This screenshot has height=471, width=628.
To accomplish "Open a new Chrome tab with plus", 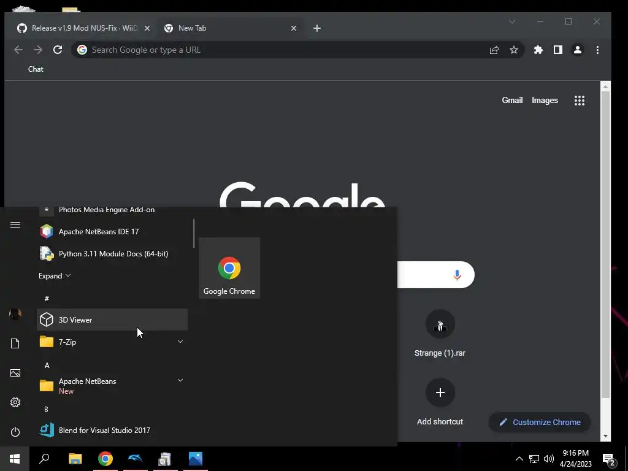I will pos(317,28).
